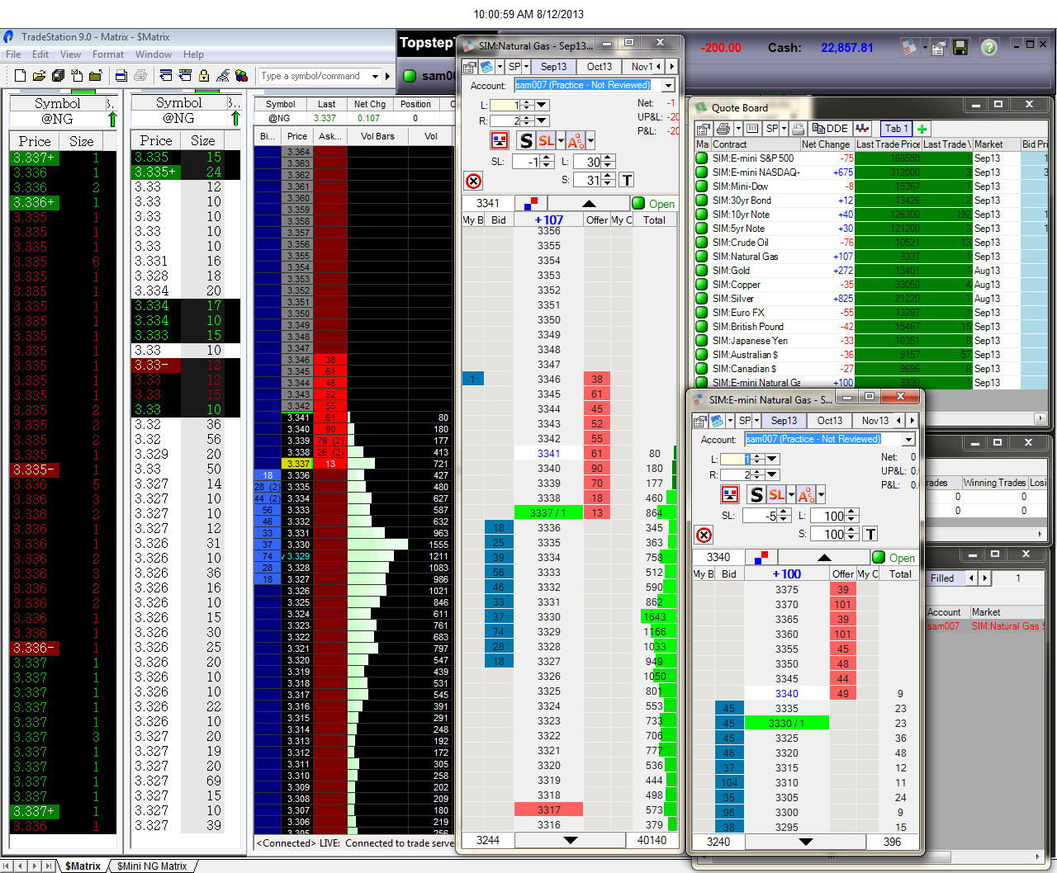Click the New document icon in TradeStation toolbar

[21, 76]
